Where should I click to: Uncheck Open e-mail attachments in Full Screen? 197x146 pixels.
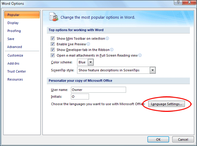click(52, 55)
